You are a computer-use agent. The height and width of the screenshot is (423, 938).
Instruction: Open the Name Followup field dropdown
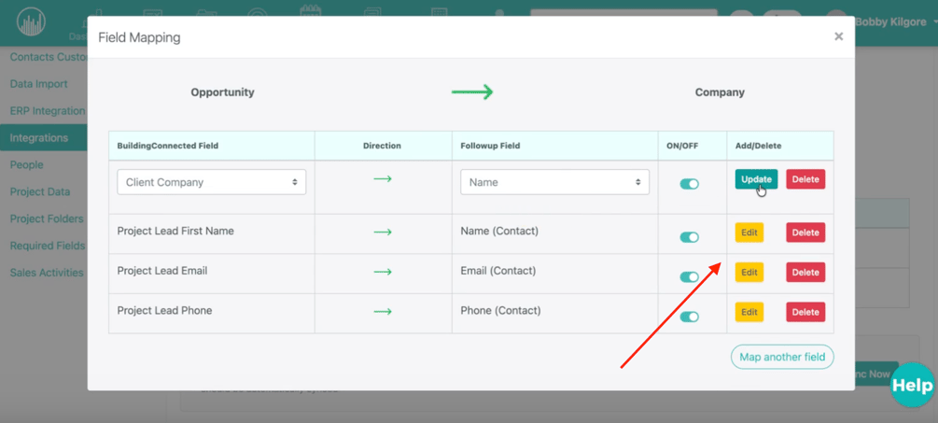tap(554, 182)
